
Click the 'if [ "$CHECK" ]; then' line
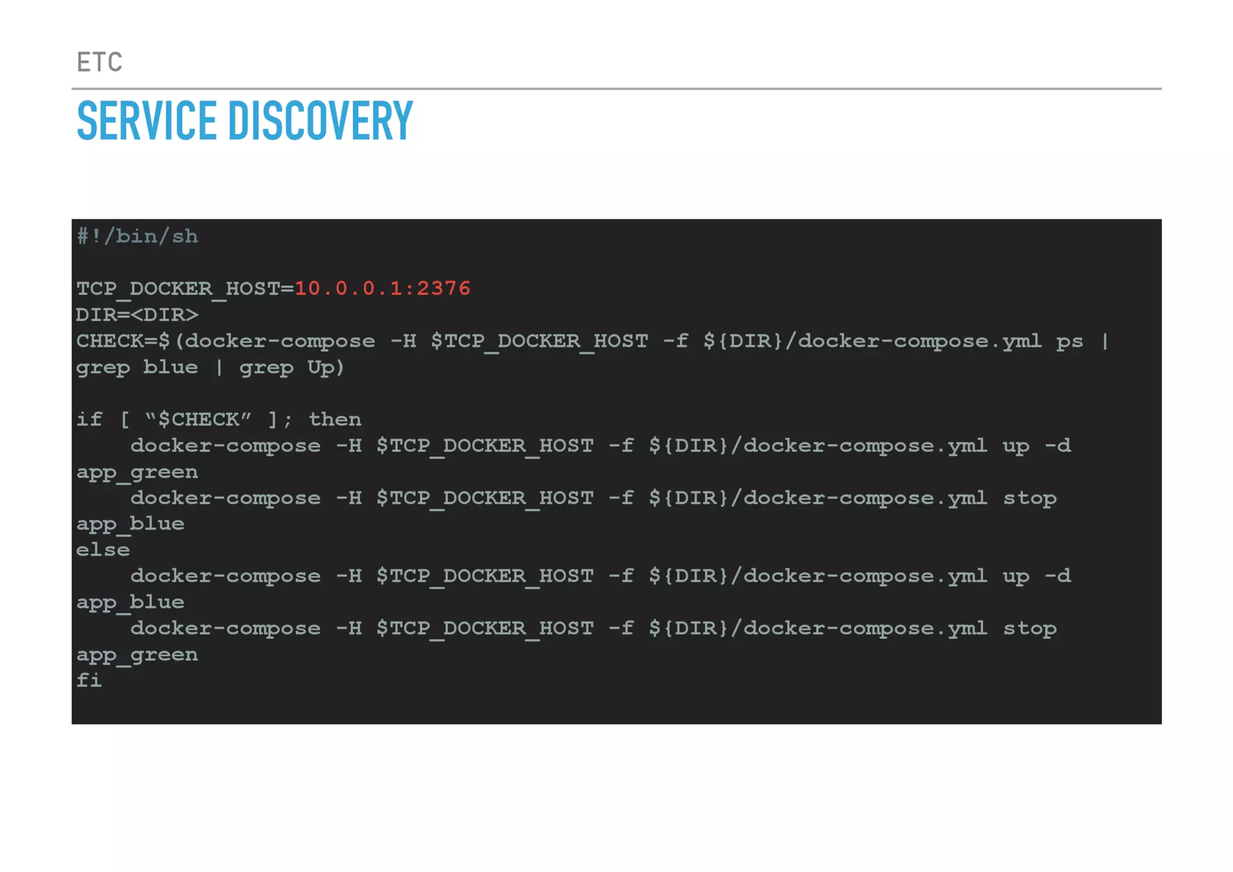click(x=219, y=419)
